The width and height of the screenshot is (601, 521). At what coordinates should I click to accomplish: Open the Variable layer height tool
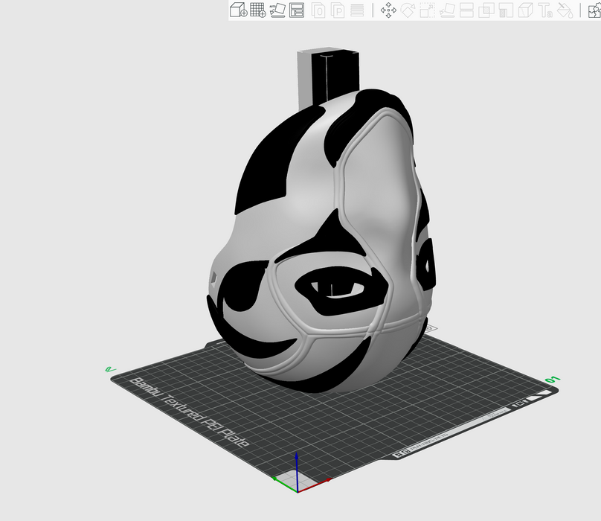(357, 10)
